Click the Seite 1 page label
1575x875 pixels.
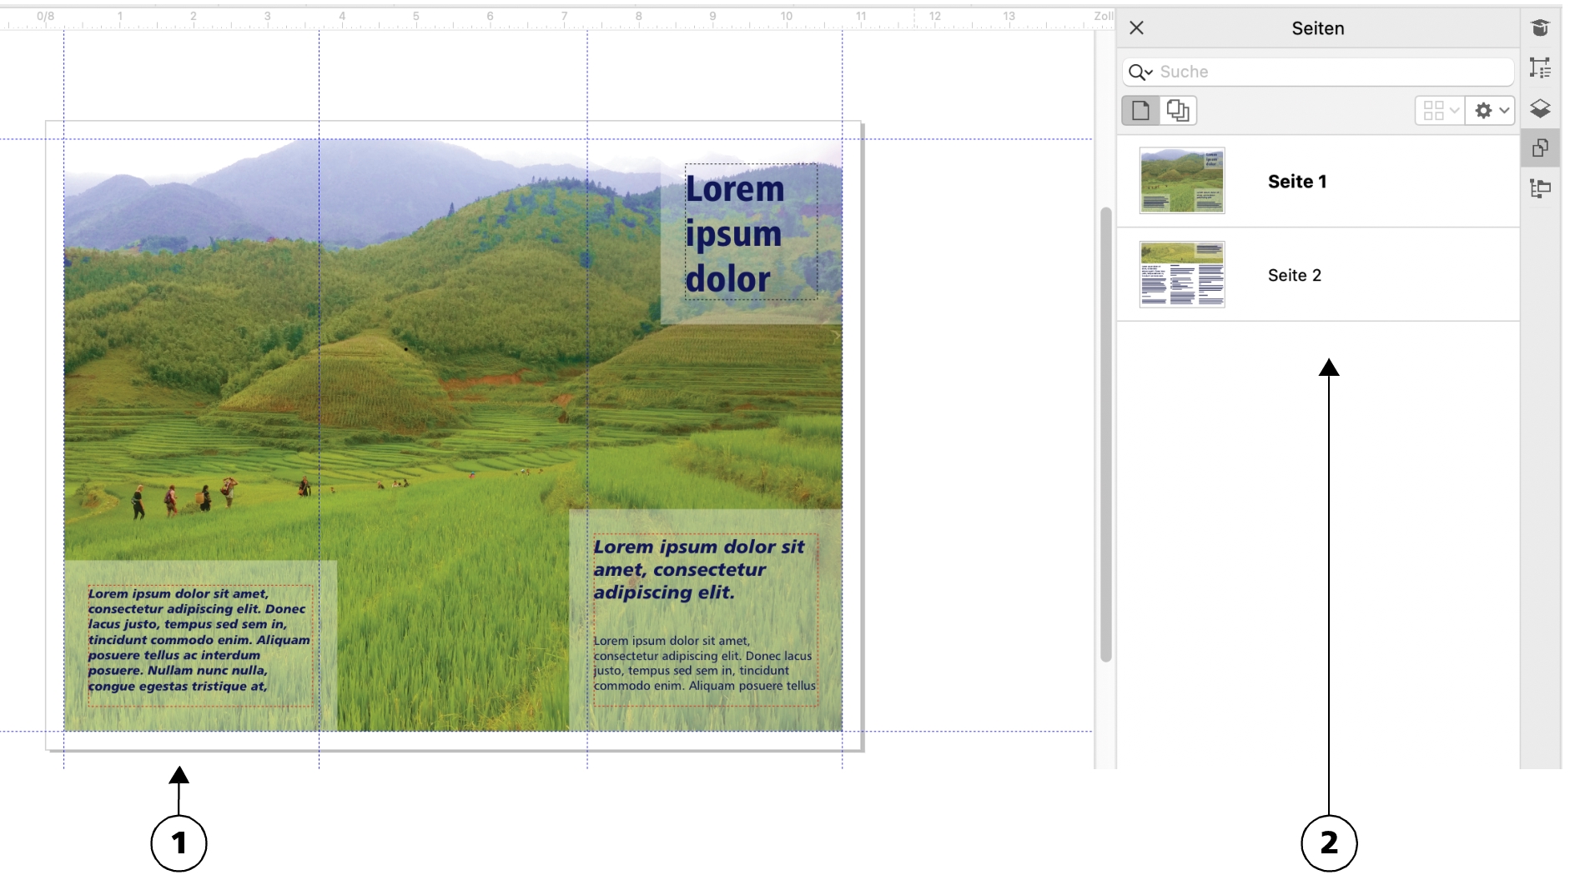point(1297,182)
